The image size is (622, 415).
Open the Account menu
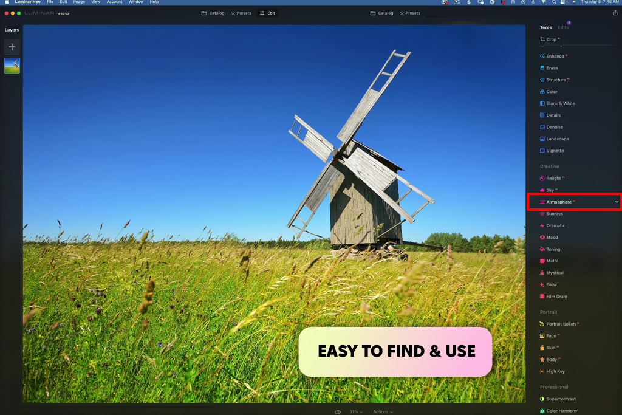click(114, 2)
